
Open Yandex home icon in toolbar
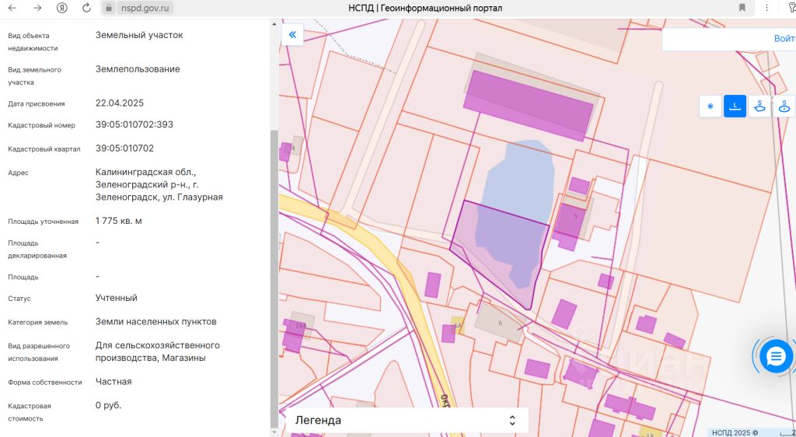[61, 8]
